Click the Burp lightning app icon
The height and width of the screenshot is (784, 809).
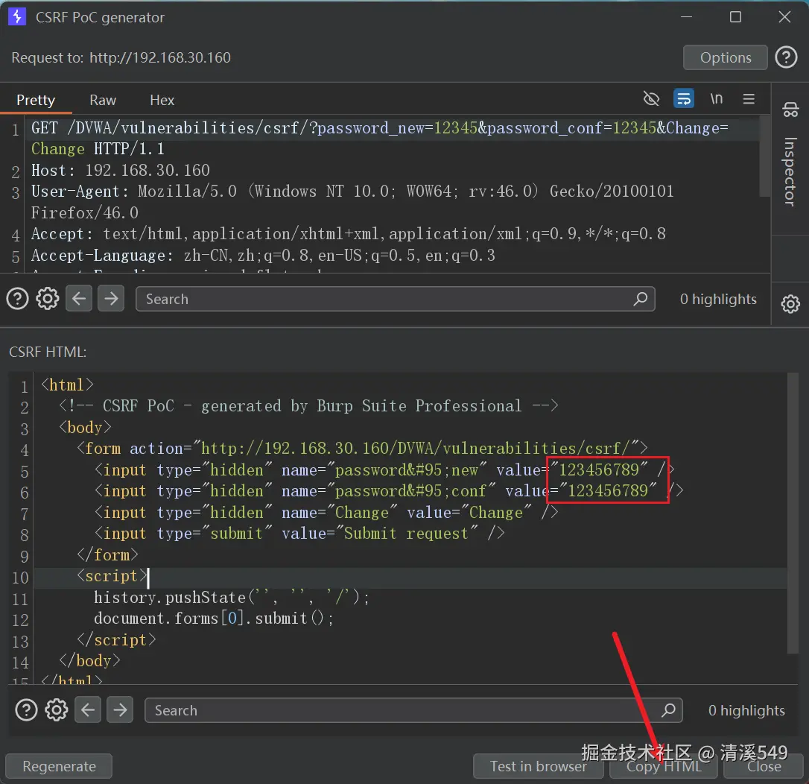click(17, 16)
